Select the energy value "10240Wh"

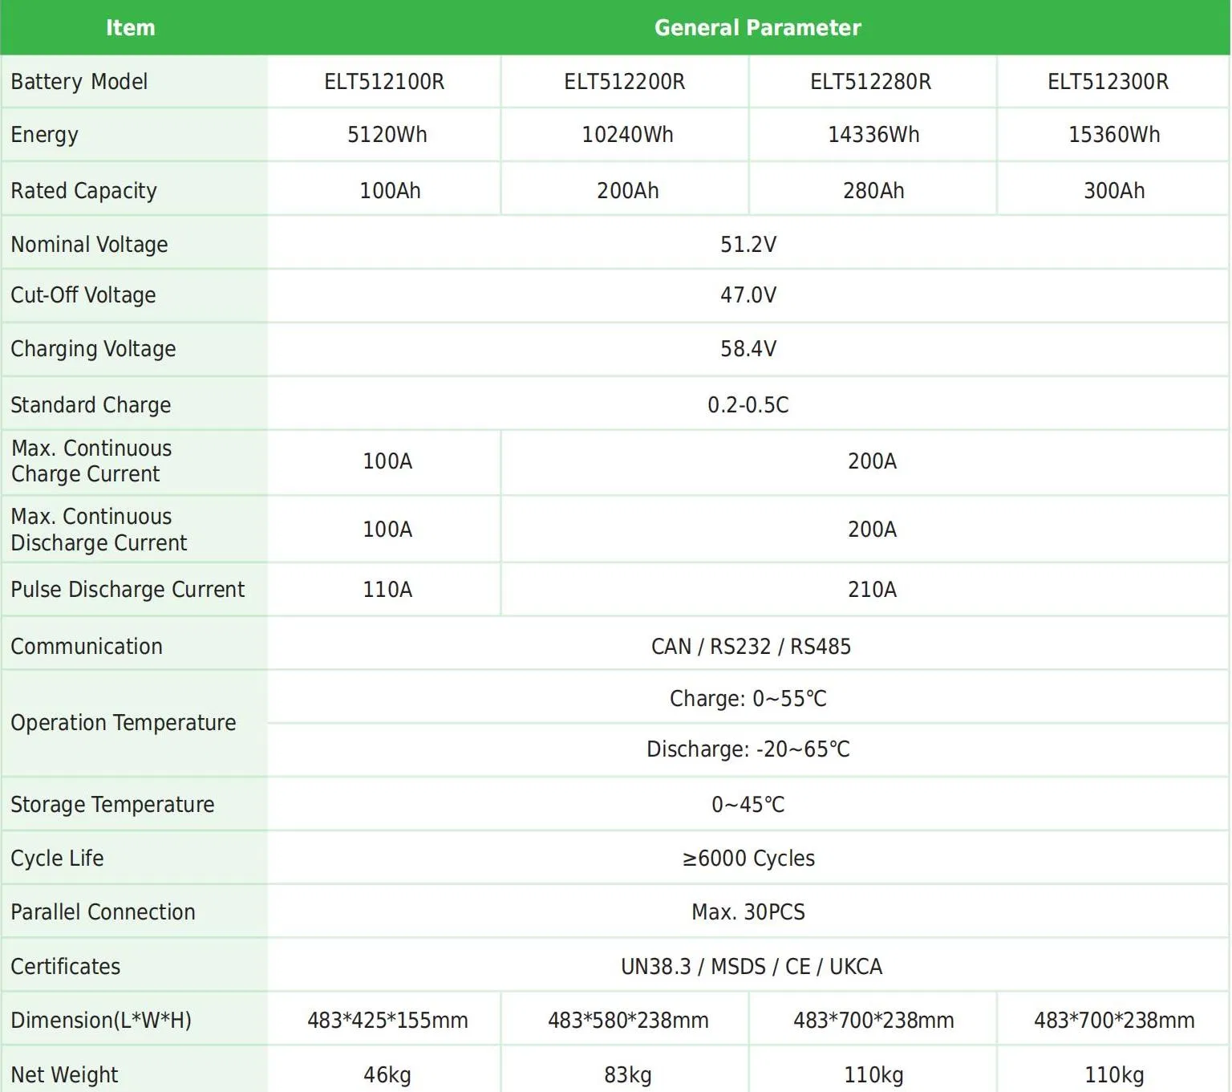pyautogui.click(x=628, y=135)
